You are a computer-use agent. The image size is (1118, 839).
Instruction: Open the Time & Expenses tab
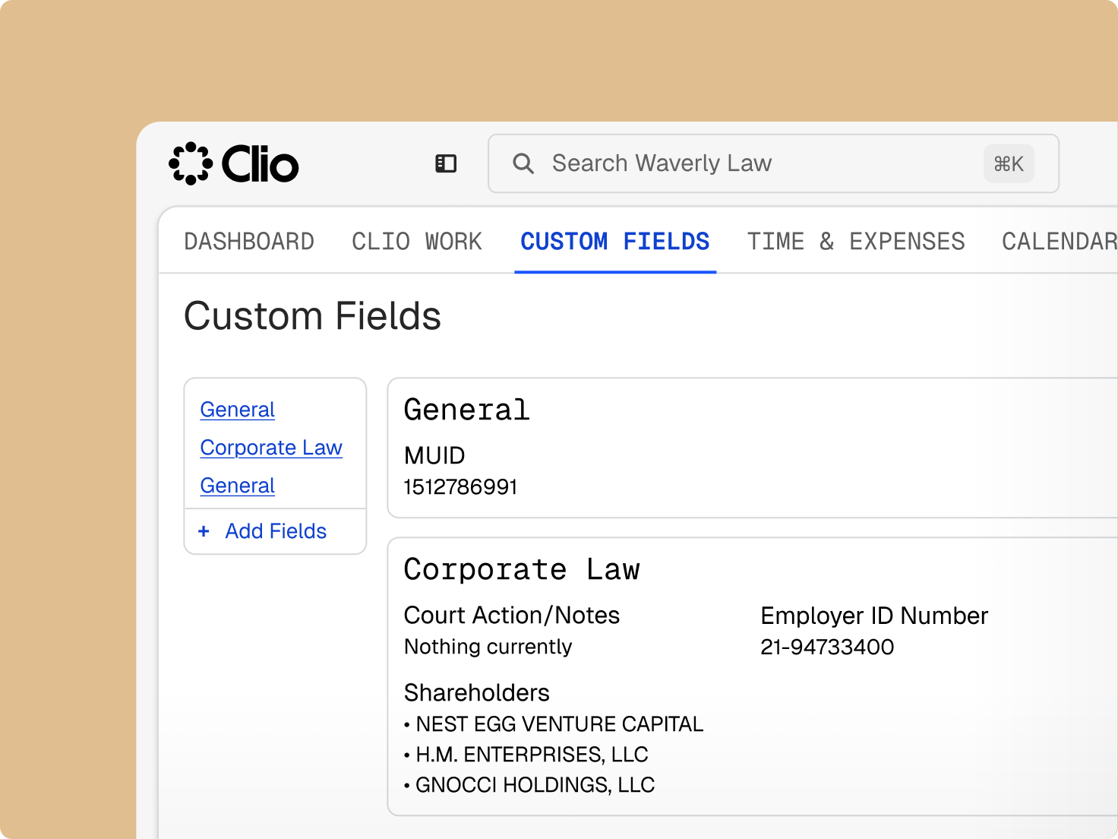pos(856,242)
